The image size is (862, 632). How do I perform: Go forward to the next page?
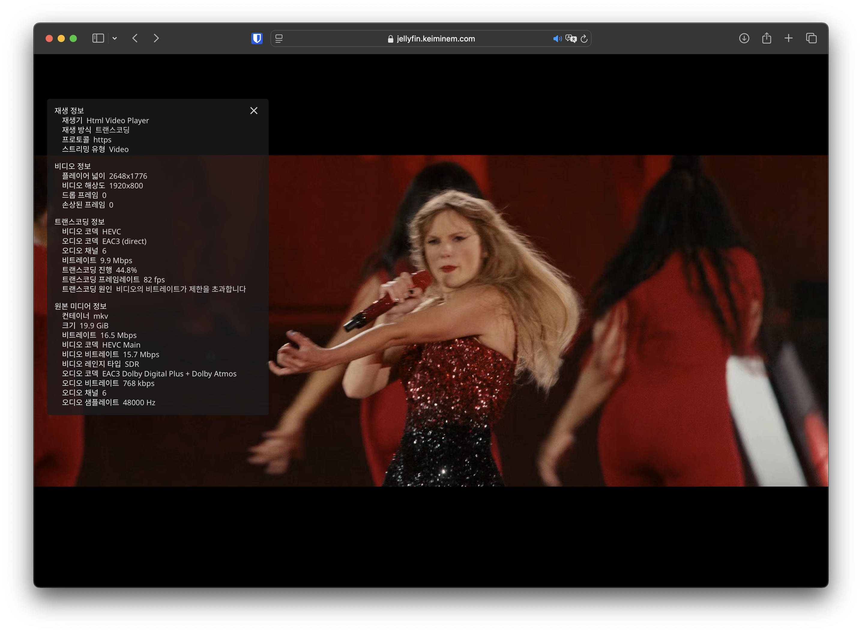point(156,38)
